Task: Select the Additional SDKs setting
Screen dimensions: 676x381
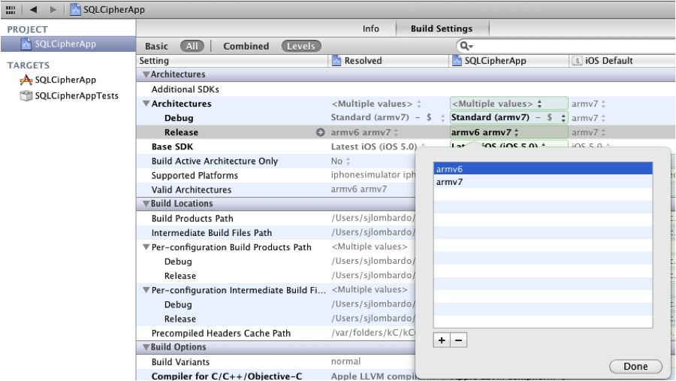Action: point(185,89)
